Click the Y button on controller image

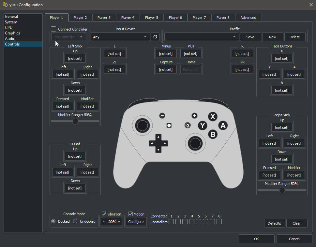pyautogui.click(x=203, y=126)
